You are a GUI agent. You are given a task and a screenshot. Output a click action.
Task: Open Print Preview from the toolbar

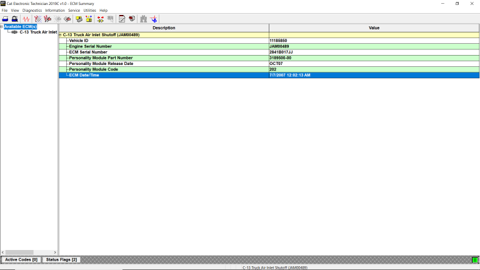pyautogui.click(x=15, y=19)
